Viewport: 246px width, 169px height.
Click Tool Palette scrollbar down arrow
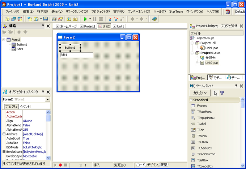tap(242, 165)
